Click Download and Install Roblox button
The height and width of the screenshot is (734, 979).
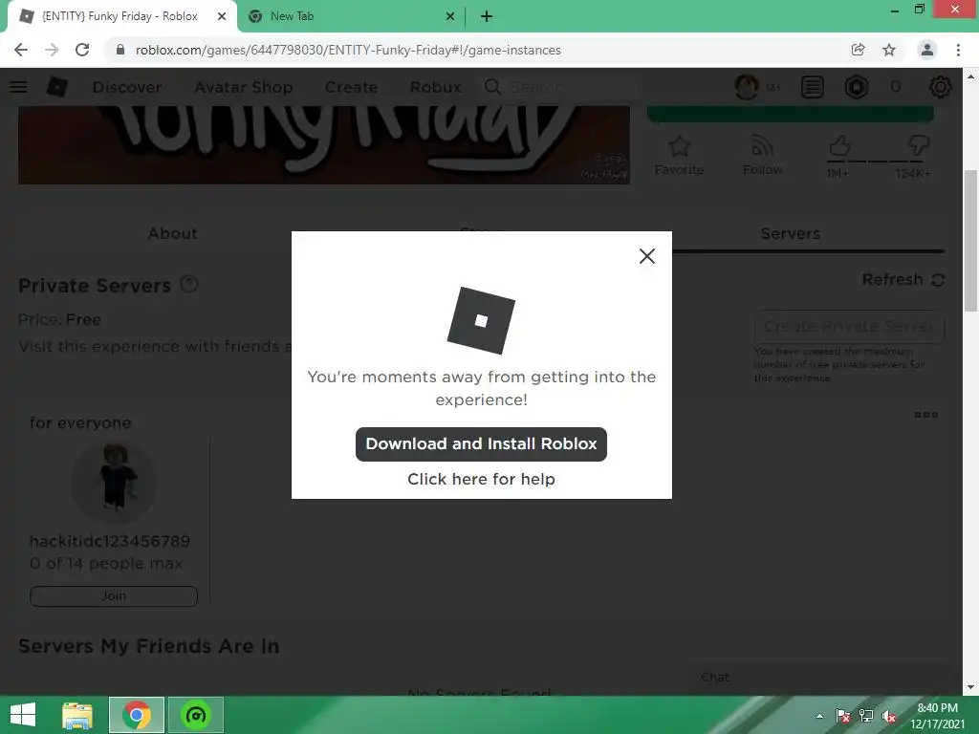tap(481, 443)
